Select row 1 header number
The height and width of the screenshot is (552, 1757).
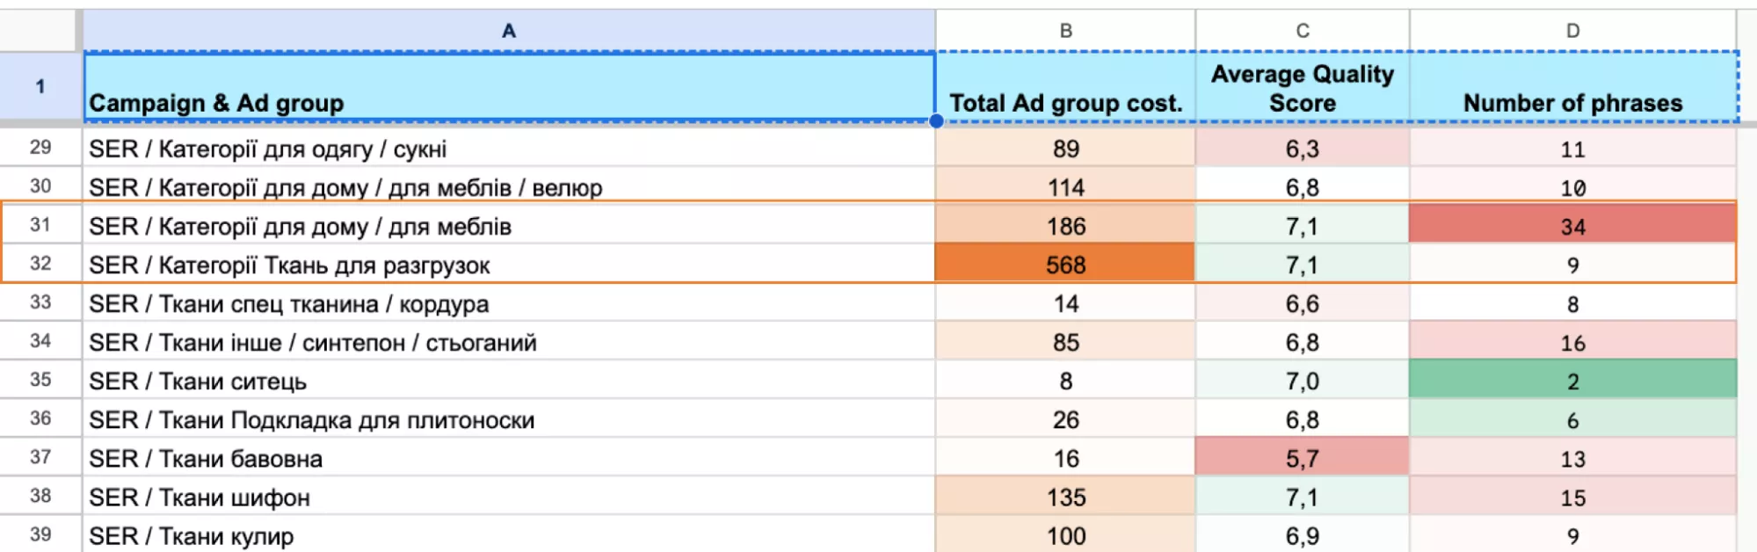[x=40, y=86]
